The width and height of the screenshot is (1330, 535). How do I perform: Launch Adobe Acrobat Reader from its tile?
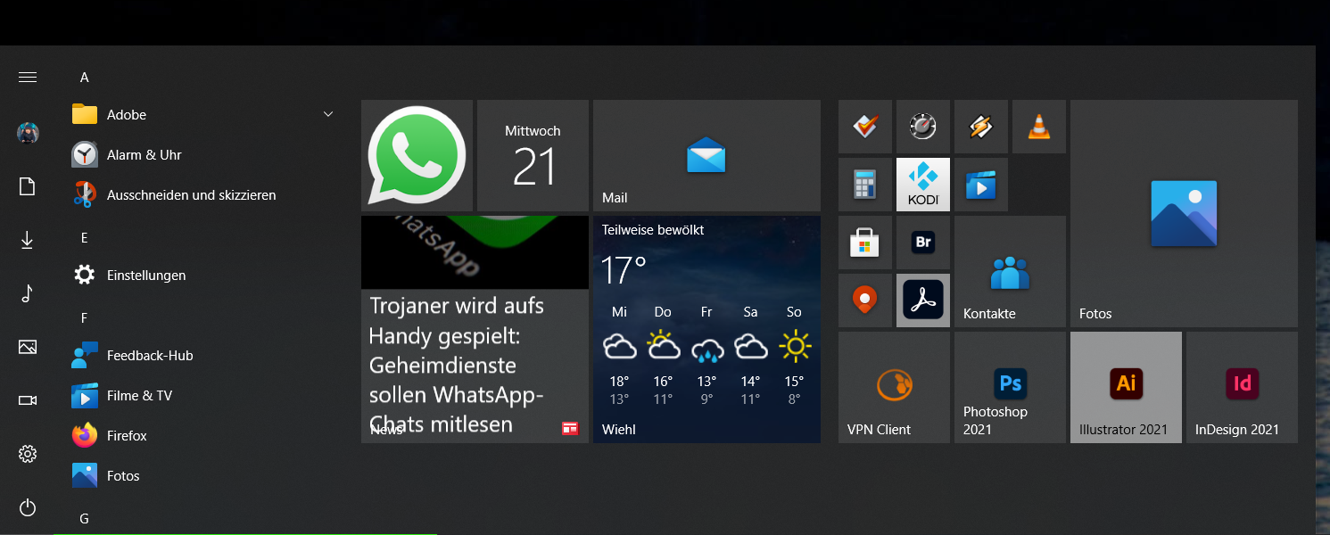tap(922, 300)
